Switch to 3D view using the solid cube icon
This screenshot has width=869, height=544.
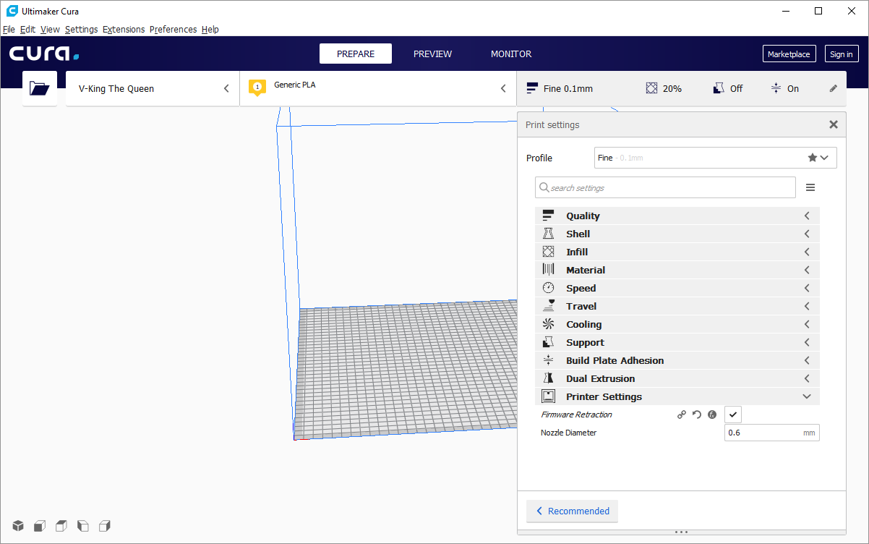click(x=18, y=526)
